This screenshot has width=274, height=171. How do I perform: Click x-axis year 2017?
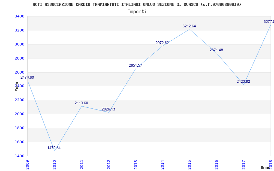244,165
